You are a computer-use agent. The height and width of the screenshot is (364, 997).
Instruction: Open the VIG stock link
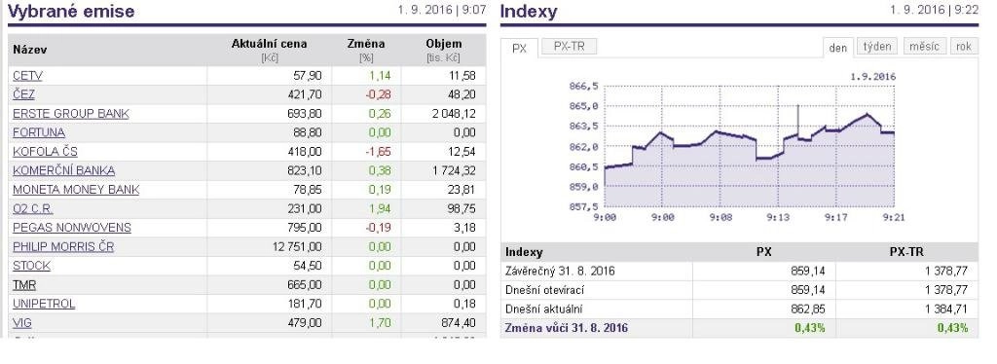[x=22, y=323]
